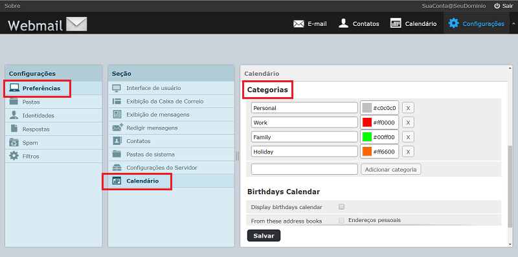518x257 pixels.
Task: Select Pastas in Configurações list
Action: pos(54,102)
